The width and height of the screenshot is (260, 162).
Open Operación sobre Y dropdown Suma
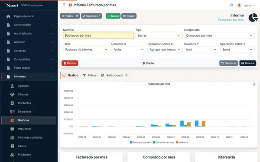(237, 50)
